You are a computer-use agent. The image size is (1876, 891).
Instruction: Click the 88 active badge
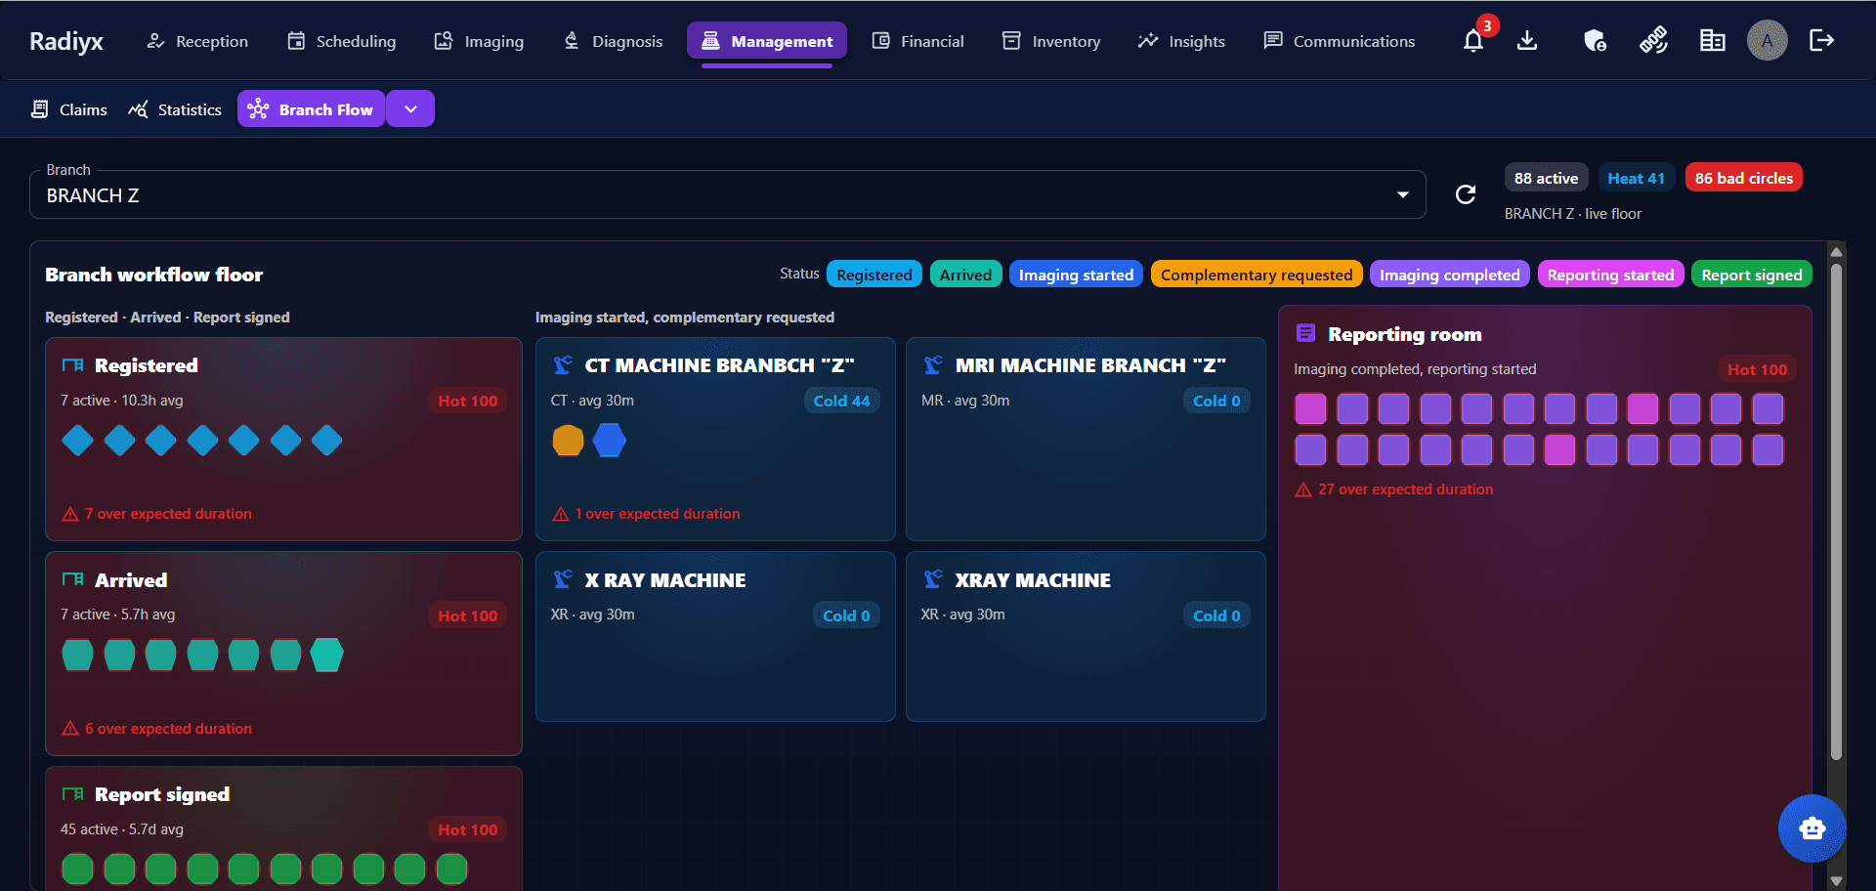pos(1546,178)
